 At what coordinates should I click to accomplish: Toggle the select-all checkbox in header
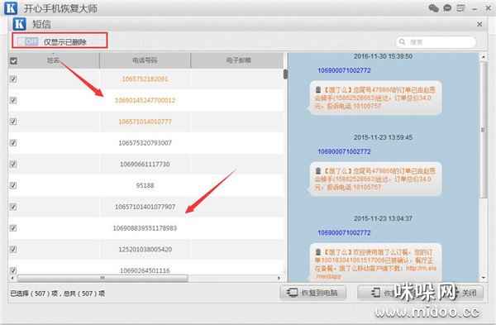tap(13, 60)
